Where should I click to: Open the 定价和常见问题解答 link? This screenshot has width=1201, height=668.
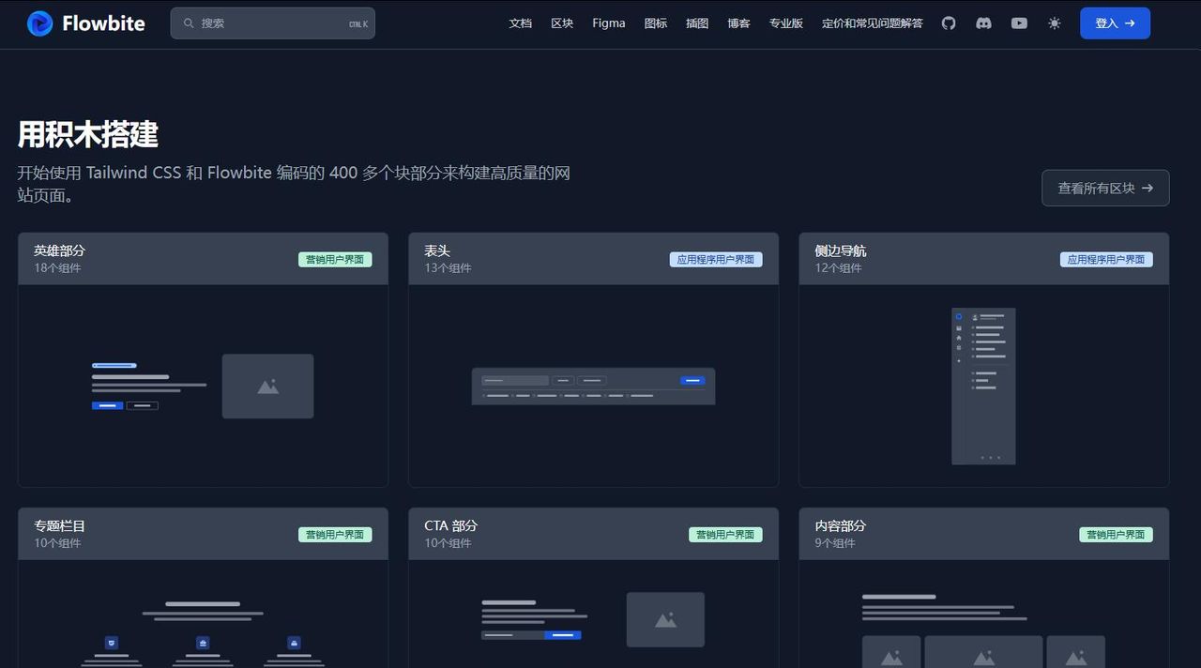pyautogui.click(x=872, y=23)
